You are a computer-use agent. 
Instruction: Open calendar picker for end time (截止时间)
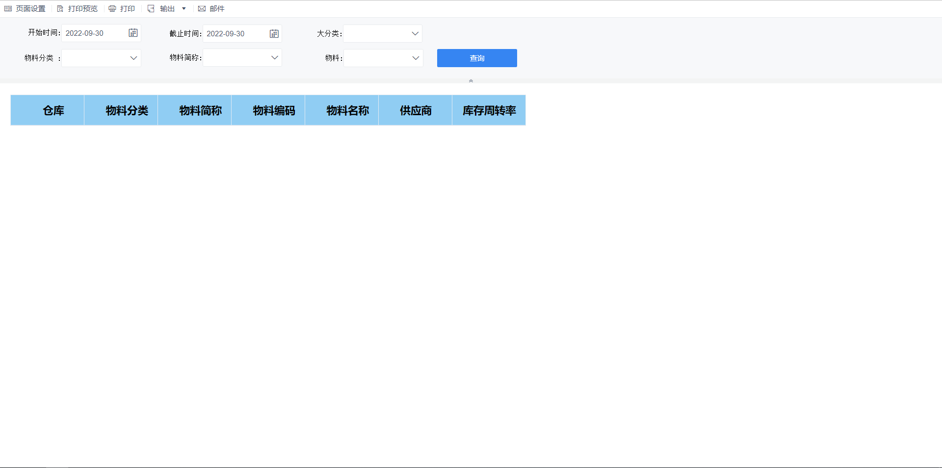coord(274,33)
